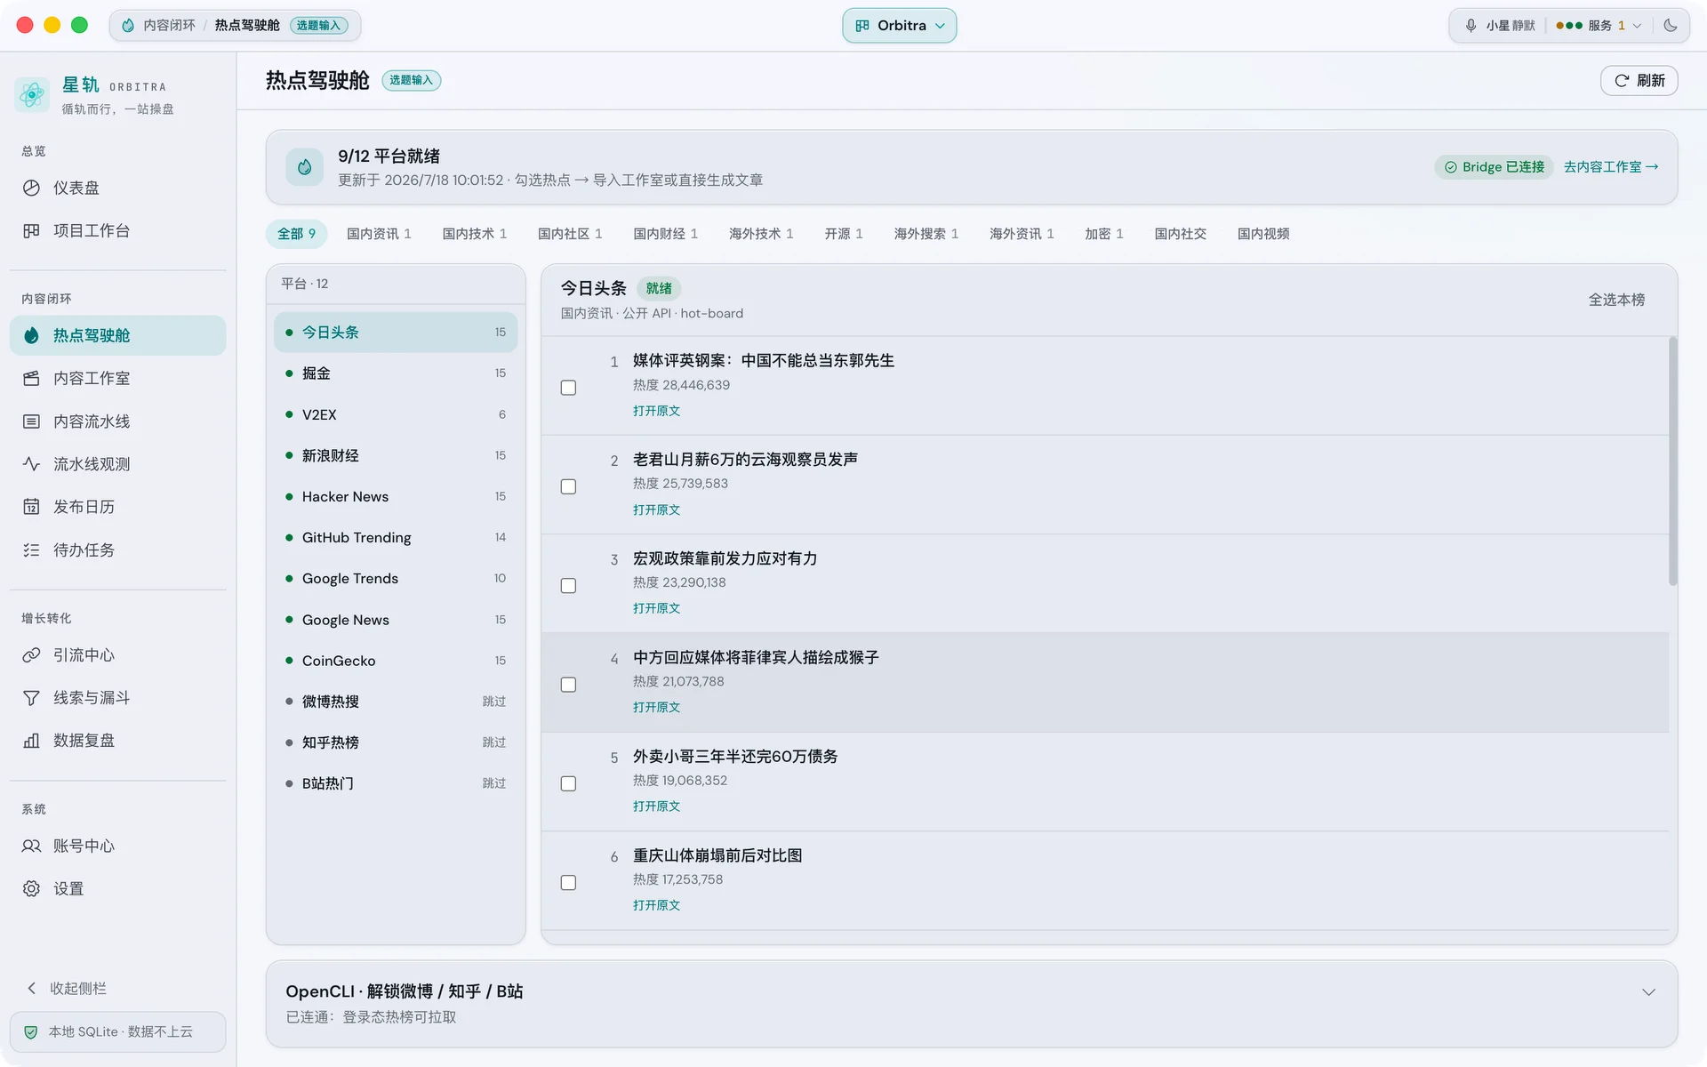The width and height of the screenshot is (1707, 1067).
Task: Collapse sidebar with 收起侧栏
Action: pos(67,989)
